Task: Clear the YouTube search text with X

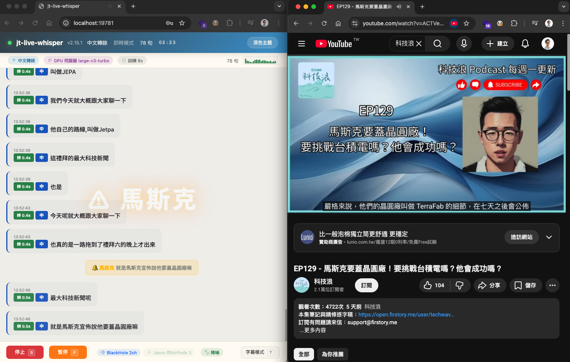Action: [x=419, y=44]
